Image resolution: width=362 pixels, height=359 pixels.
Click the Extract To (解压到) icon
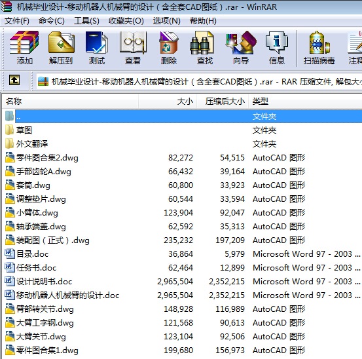(x=61, y=43)
